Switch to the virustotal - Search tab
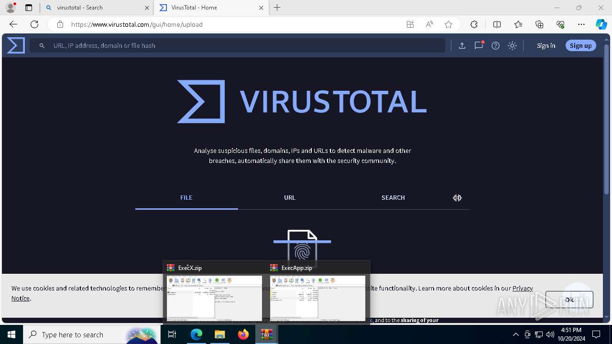The image size is (612, 344). (x=97, y=8)
